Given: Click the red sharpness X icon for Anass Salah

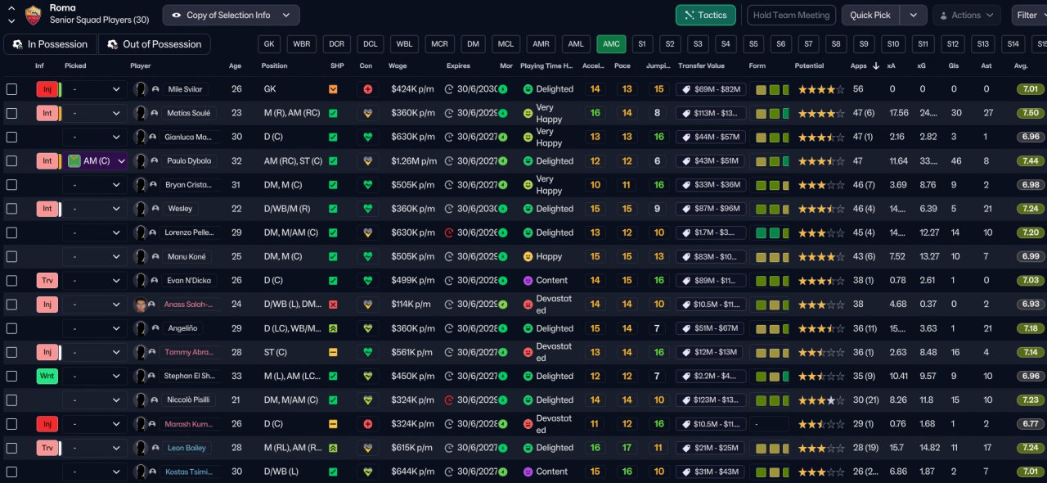Looking at the screenshot, I should coord(333,305).
